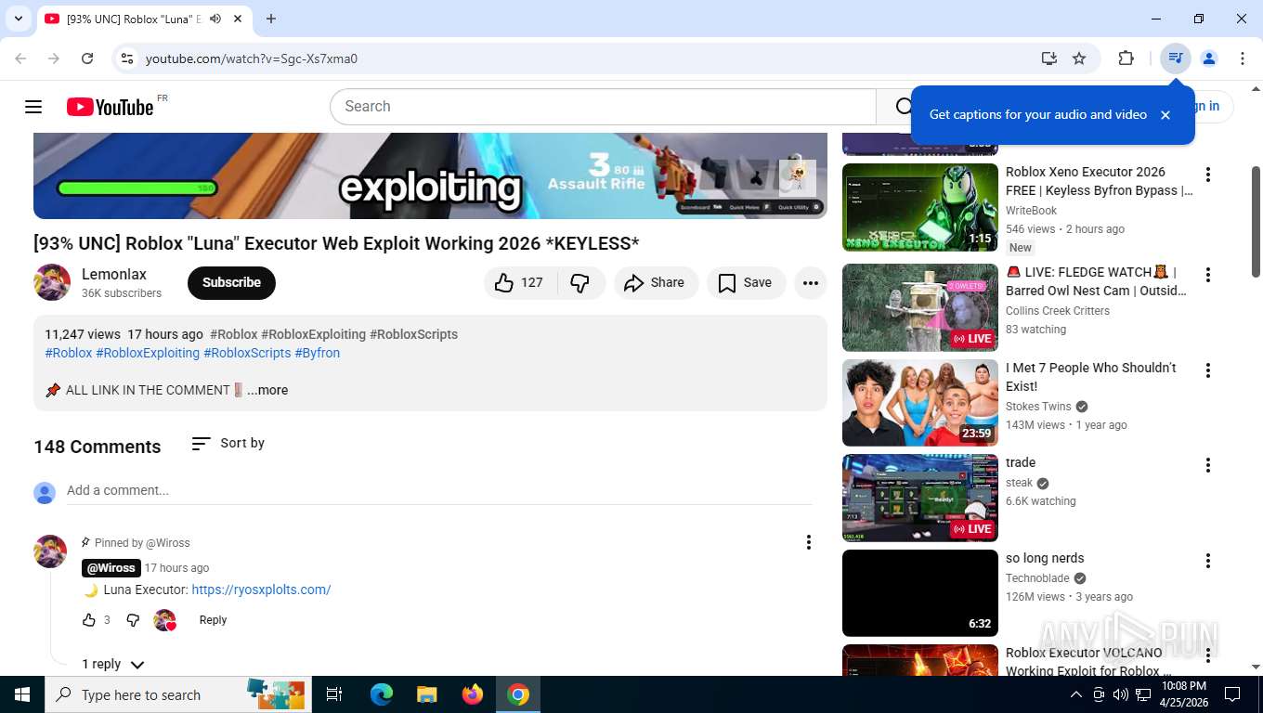Open options for FLEDGE WATCH video
The height and width of the screenshot is (713, 1263).
[x=1208, y=275]
